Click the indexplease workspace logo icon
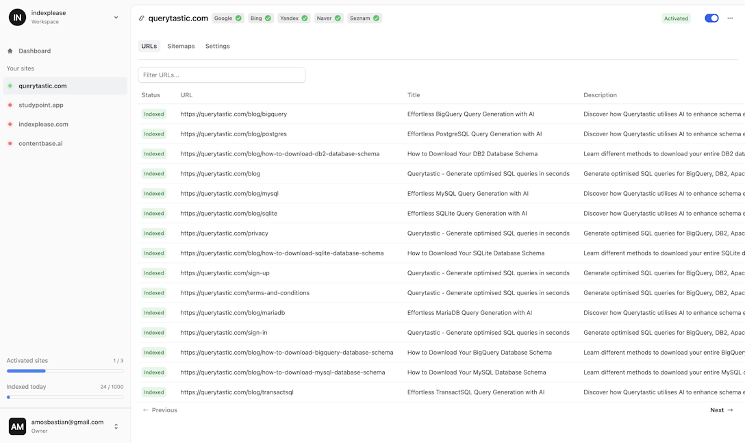Image resolution: width=745 pixels, height=443 pixels. pyautogui.click(x=16, y=17)
